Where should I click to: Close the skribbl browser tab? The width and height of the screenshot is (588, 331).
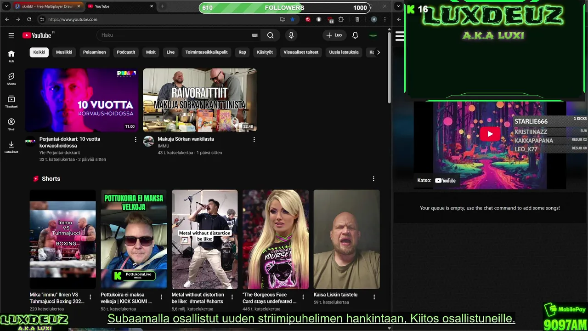tap(79, 6)
